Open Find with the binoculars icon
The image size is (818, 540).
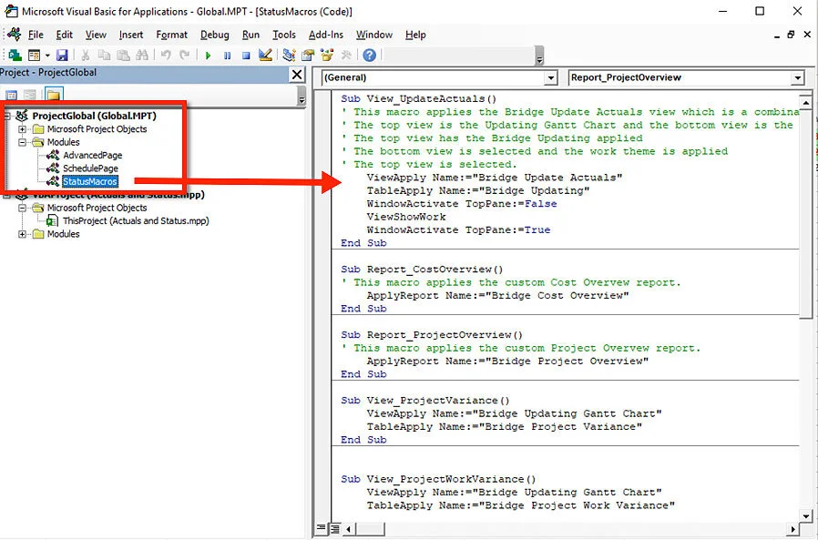coord(142,55)
